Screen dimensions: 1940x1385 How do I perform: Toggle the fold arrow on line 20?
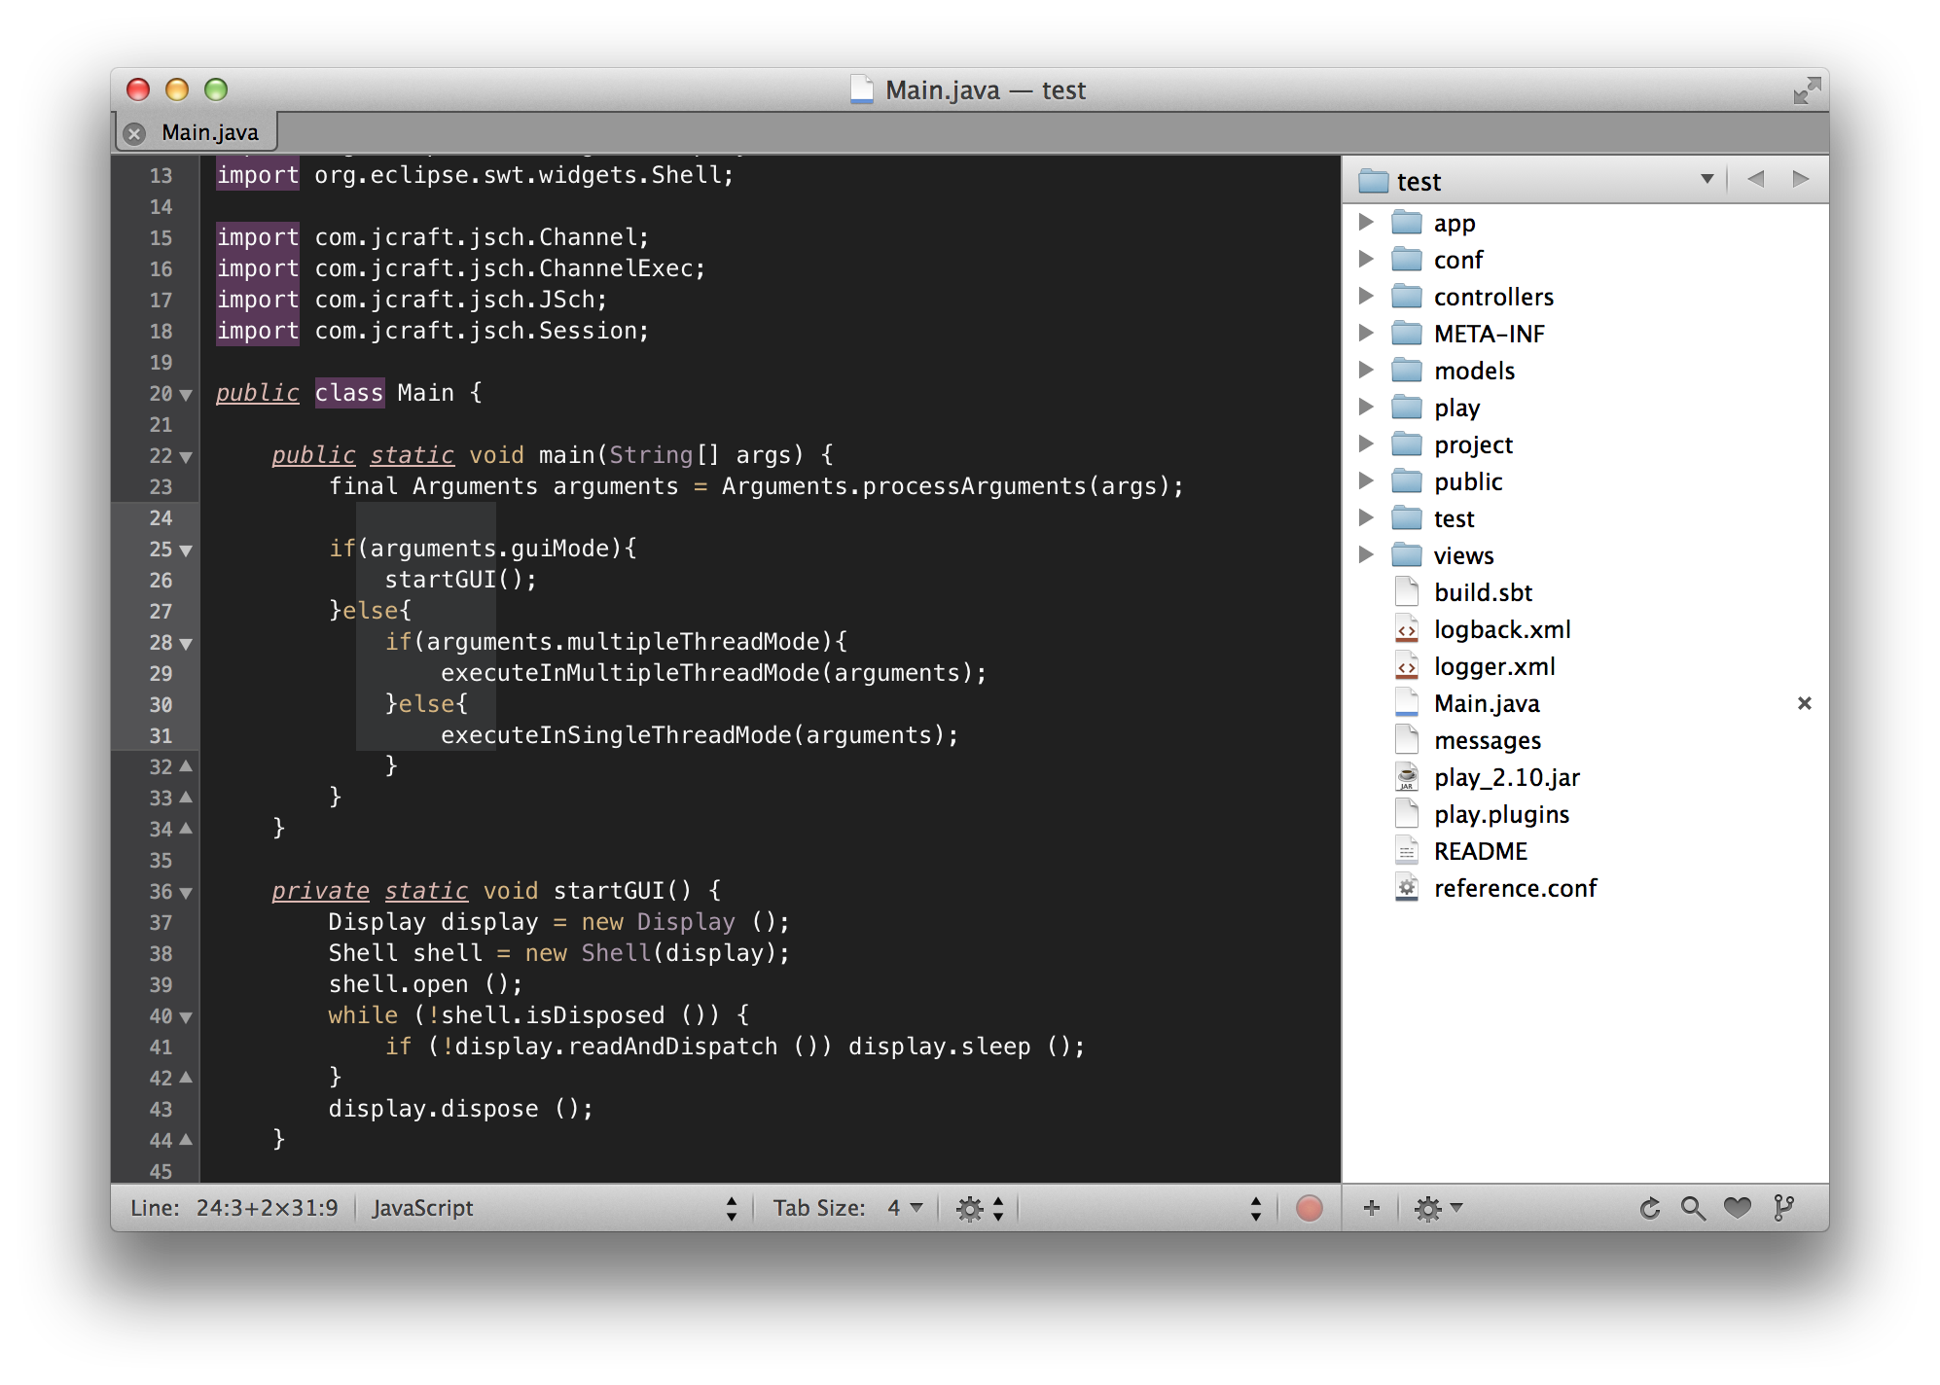(186, 395)
